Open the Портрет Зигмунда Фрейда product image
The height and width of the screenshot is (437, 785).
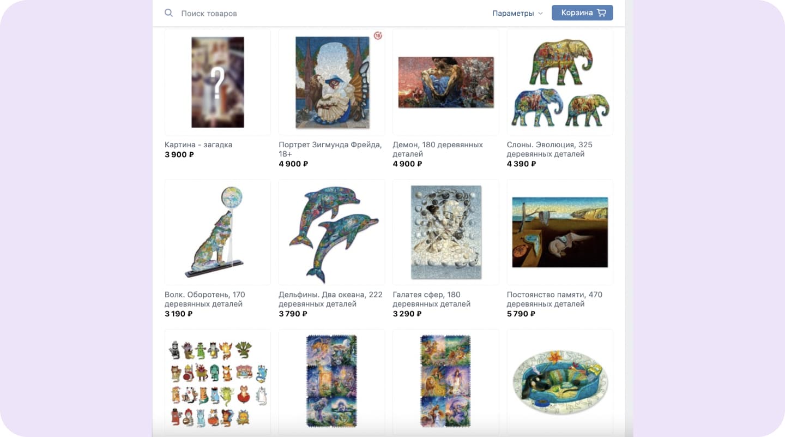pos(331,82)
